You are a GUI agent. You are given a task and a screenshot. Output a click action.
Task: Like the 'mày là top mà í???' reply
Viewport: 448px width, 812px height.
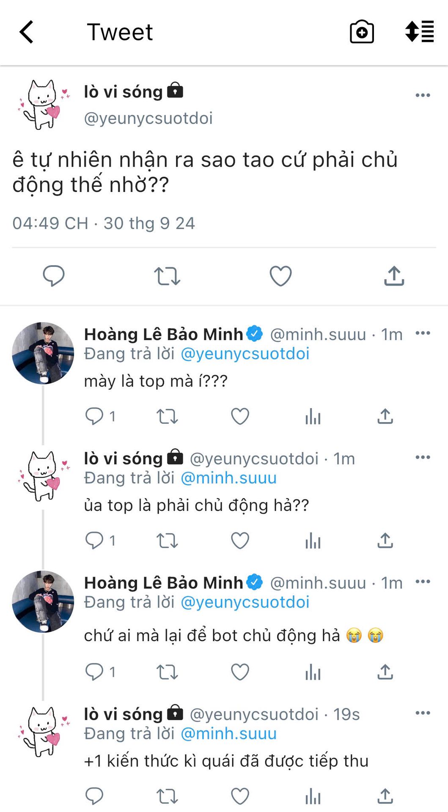[x=240, y=417]
